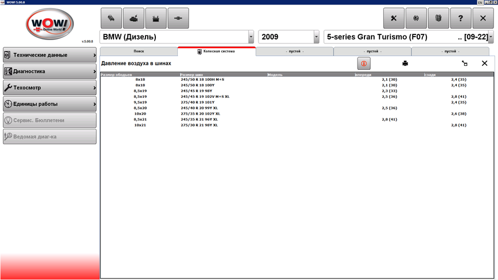The width and height of the screenshot is (498, 280).
Task: Select the third пустой tab
Action: pyautogui.click(x=450, y=52)
